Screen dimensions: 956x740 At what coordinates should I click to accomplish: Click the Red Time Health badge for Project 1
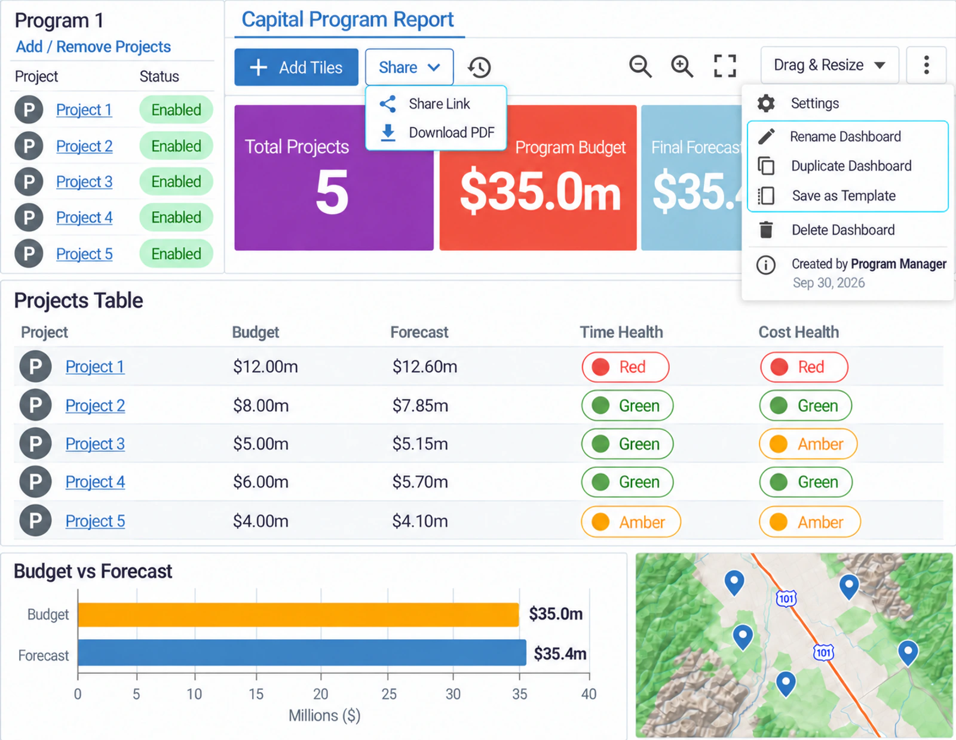625,367
